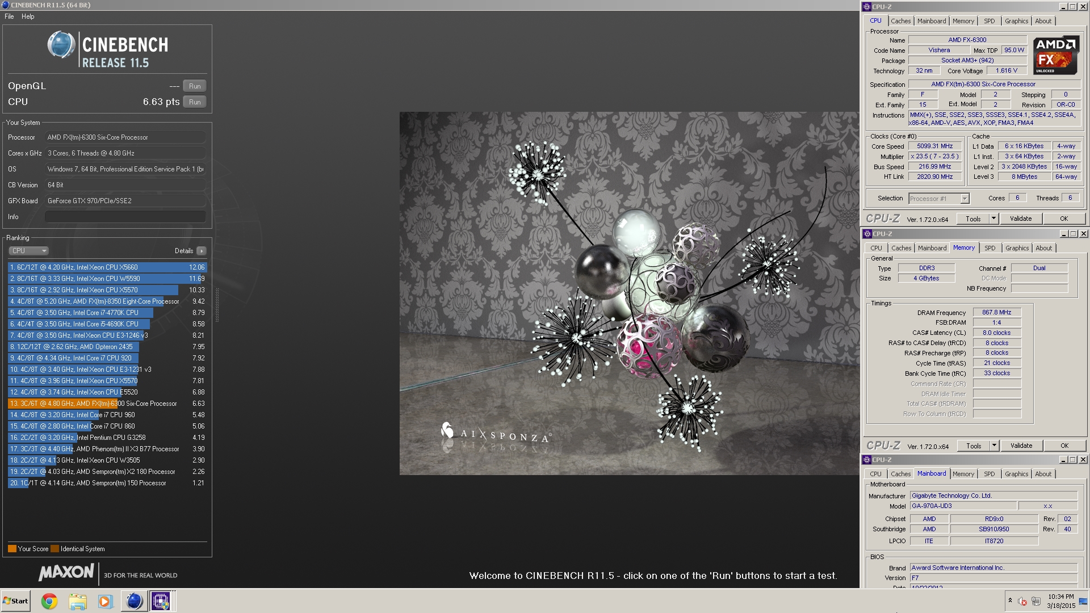Switch to Mainboard tab in top CPU-Z window
Viewport: 1090px width, 613px height.
coord(932,21)
